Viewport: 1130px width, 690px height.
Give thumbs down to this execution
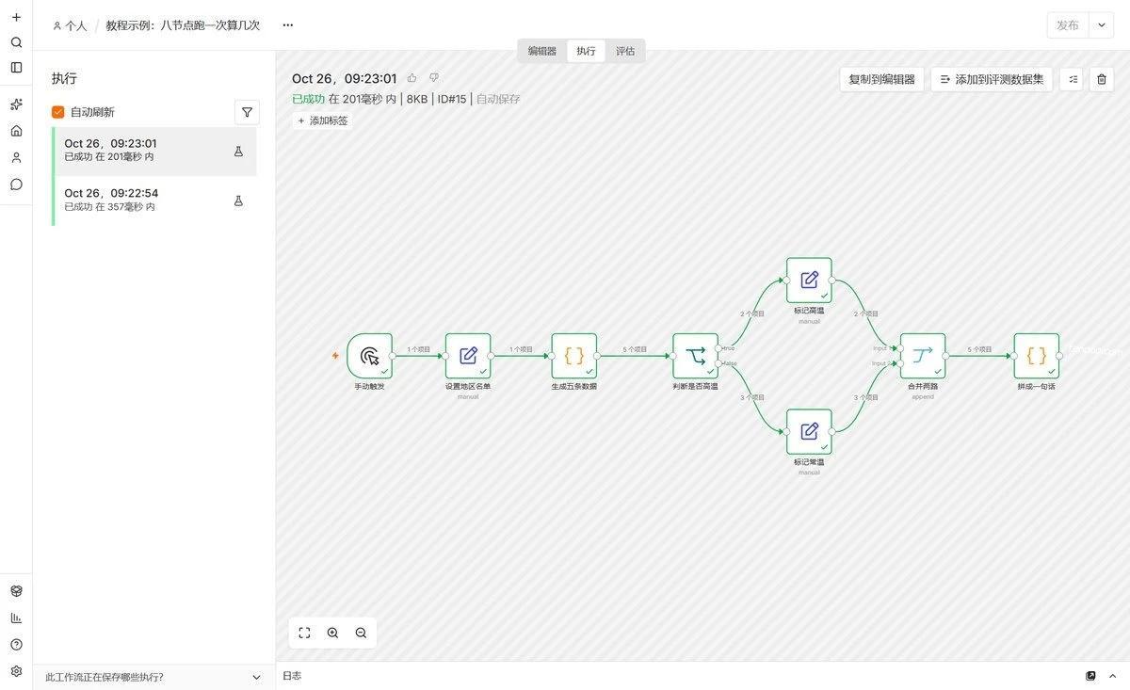coord(434,78)
